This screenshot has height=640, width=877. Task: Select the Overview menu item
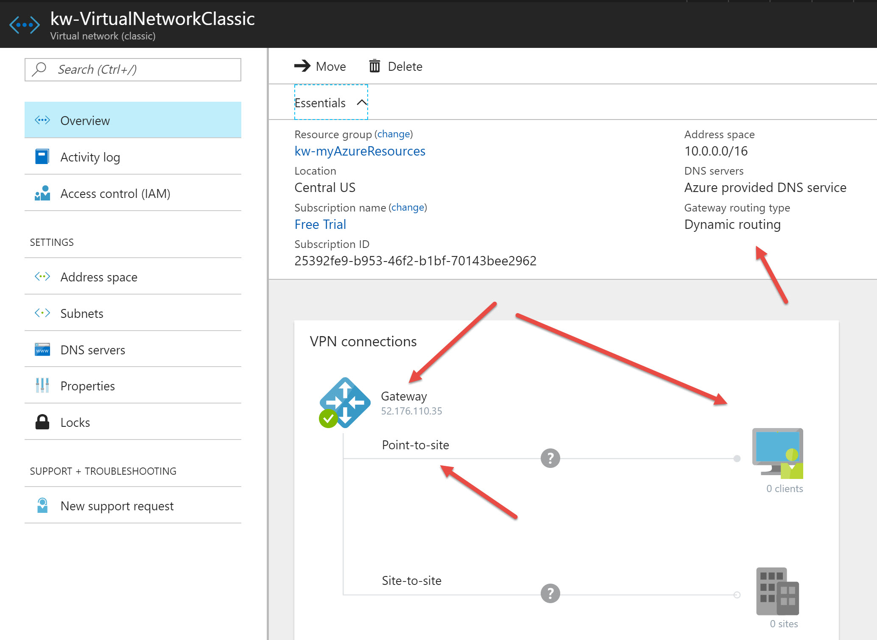pyautogui.click(x=133, y=120)
